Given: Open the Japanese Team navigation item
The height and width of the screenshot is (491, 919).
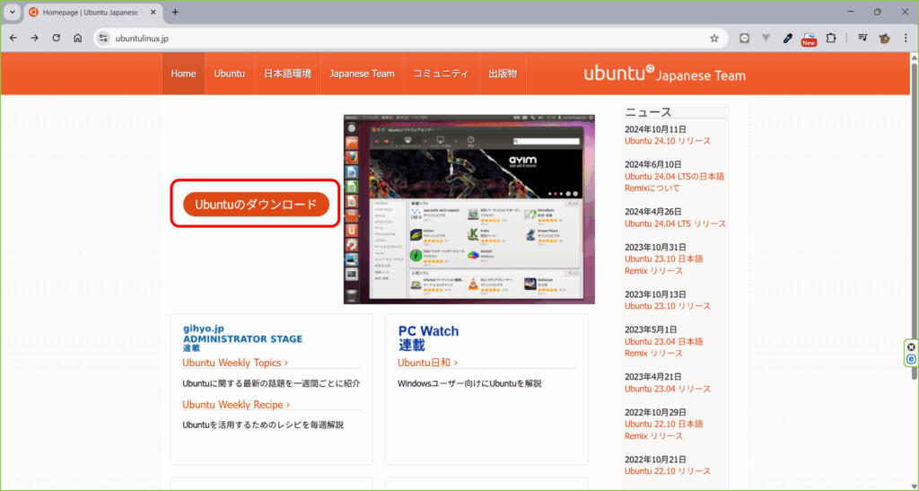Looking at the screenshot, I should pyautogui.click(x=363, y=74).
